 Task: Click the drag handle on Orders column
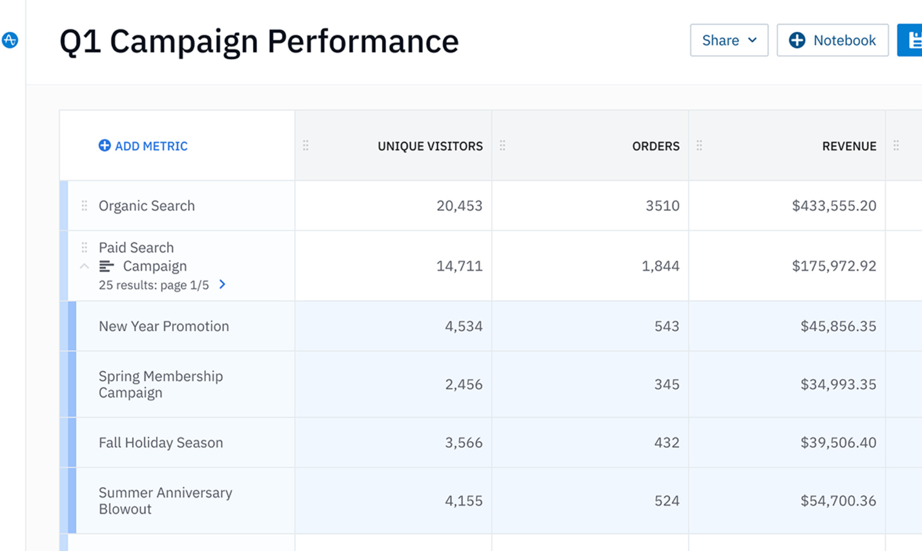pyautogui.click(x=502, y=145)
